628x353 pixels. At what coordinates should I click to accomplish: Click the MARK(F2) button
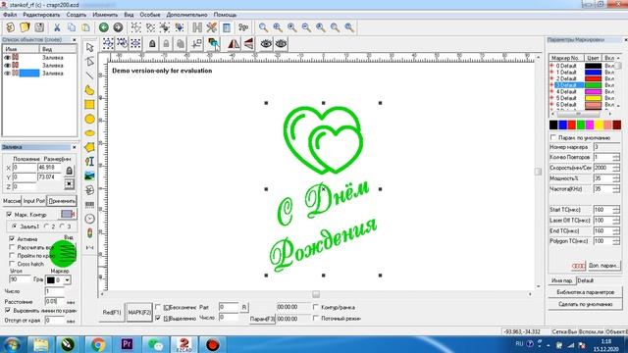pos(139,312)
